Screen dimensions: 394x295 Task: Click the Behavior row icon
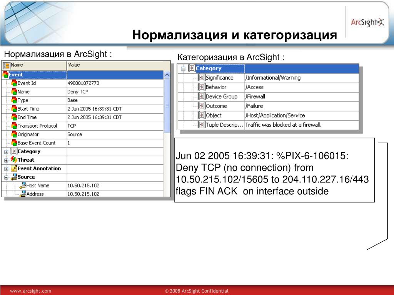pos(202,87)
